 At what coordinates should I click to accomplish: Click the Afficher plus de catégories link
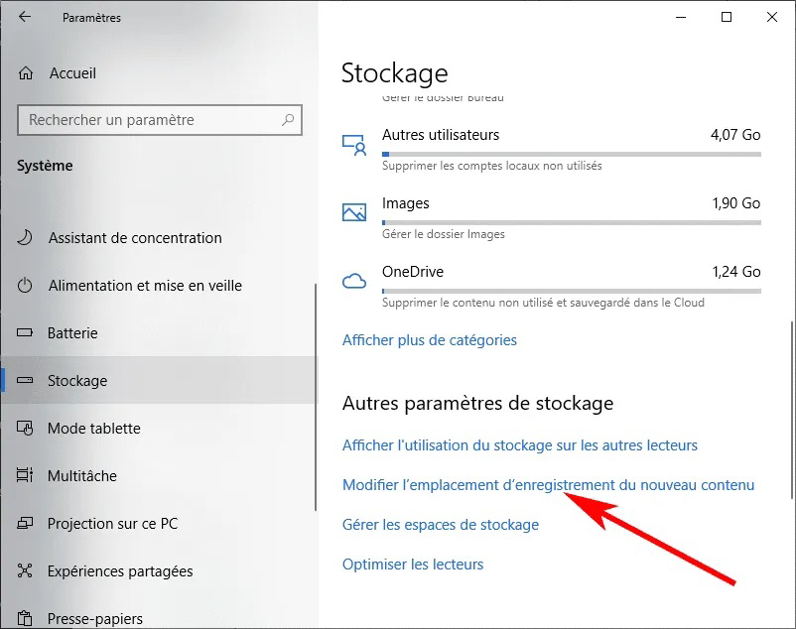click(x=429, y=340)
